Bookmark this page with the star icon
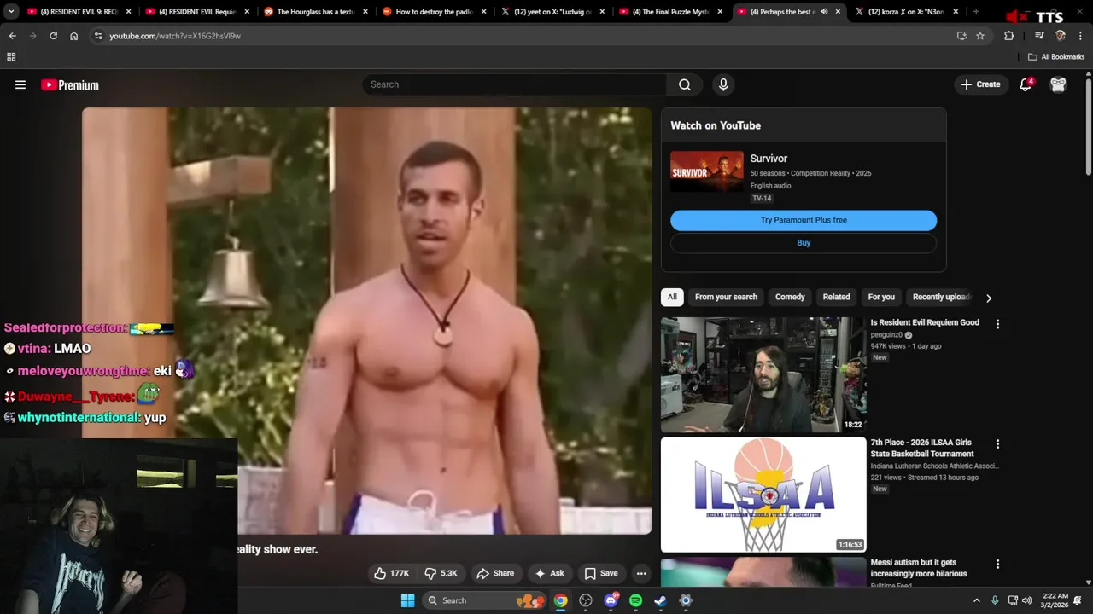The height and width of the screenshot is (614, 1093). tap(980, 36)
